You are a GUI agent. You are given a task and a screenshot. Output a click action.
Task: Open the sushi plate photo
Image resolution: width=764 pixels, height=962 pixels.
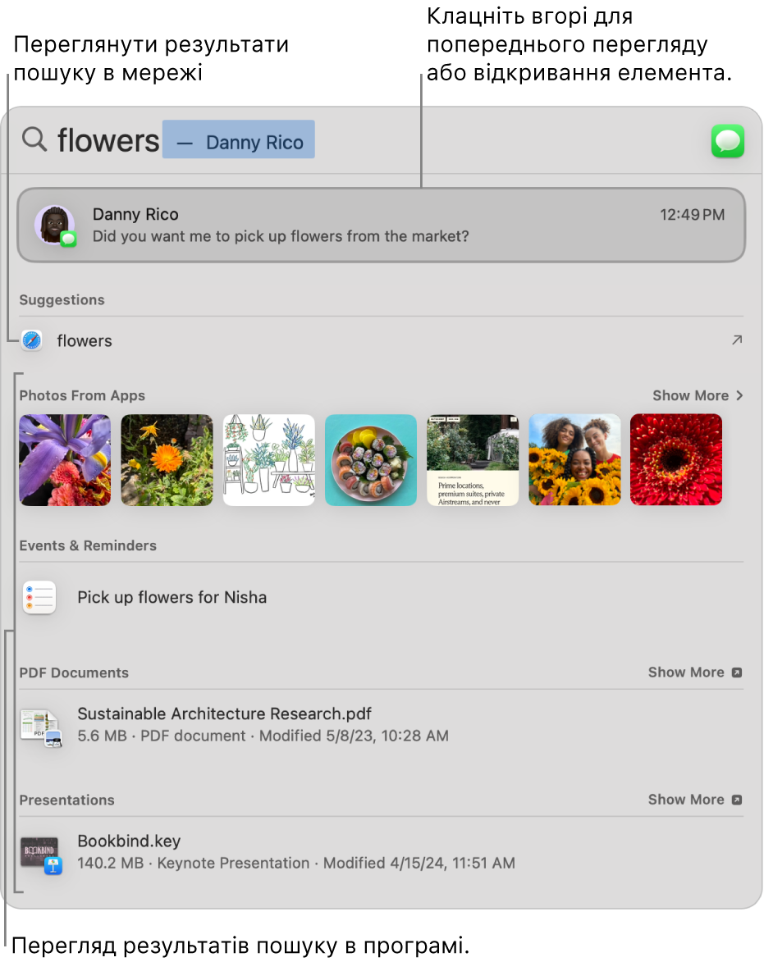point(371,460)
